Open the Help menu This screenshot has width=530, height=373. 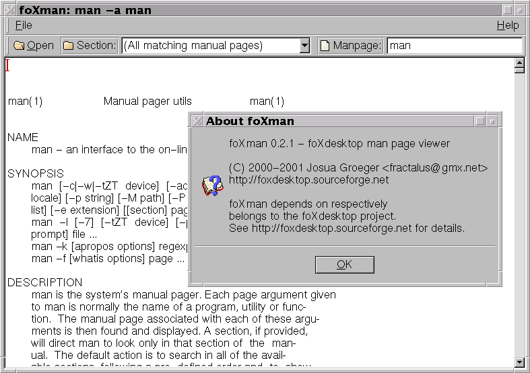507,26
